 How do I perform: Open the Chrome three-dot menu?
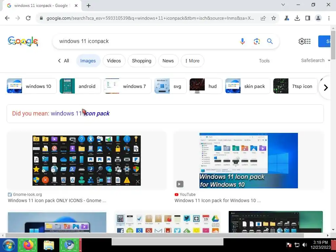[x=329, y=18]
